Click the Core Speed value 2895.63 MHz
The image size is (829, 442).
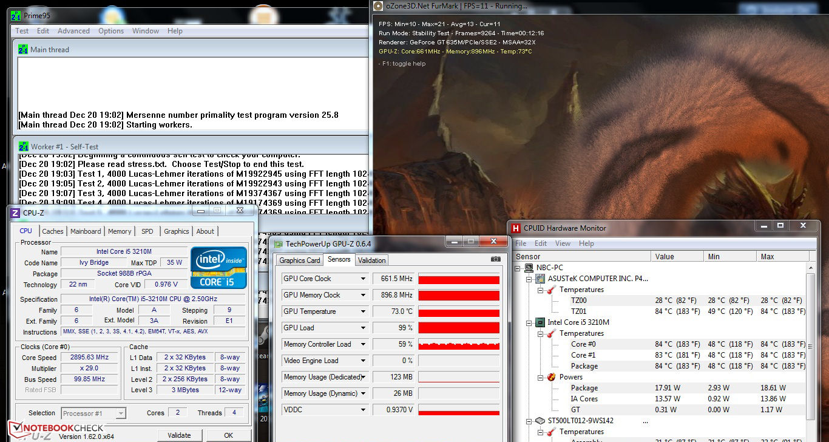89,358
